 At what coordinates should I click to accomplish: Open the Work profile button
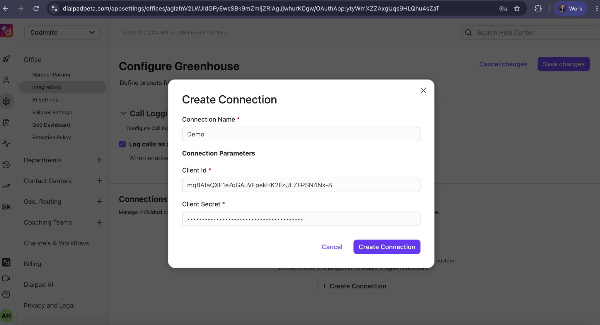[570, 8]
